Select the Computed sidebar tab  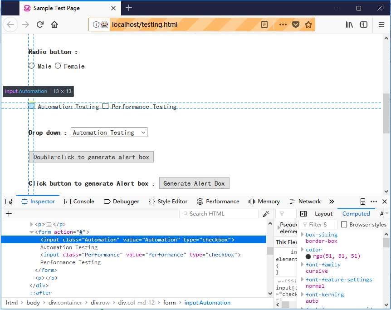356,214
